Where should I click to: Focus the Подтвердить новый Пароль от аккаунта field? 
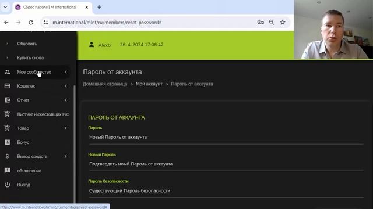pyautogui.click(x=226, y=164)
